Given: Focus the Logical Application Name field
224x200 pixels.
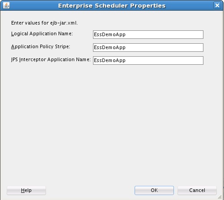Looking at the screenshot, I should pyautogui.click(x=148, y=34).
